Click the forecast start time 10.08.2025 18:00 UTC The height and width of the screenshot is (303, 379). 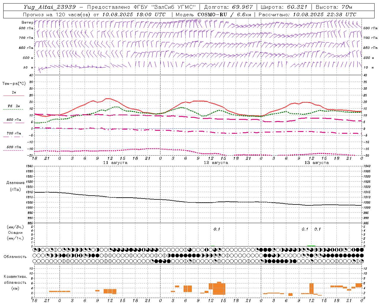[x=134, y=14]
